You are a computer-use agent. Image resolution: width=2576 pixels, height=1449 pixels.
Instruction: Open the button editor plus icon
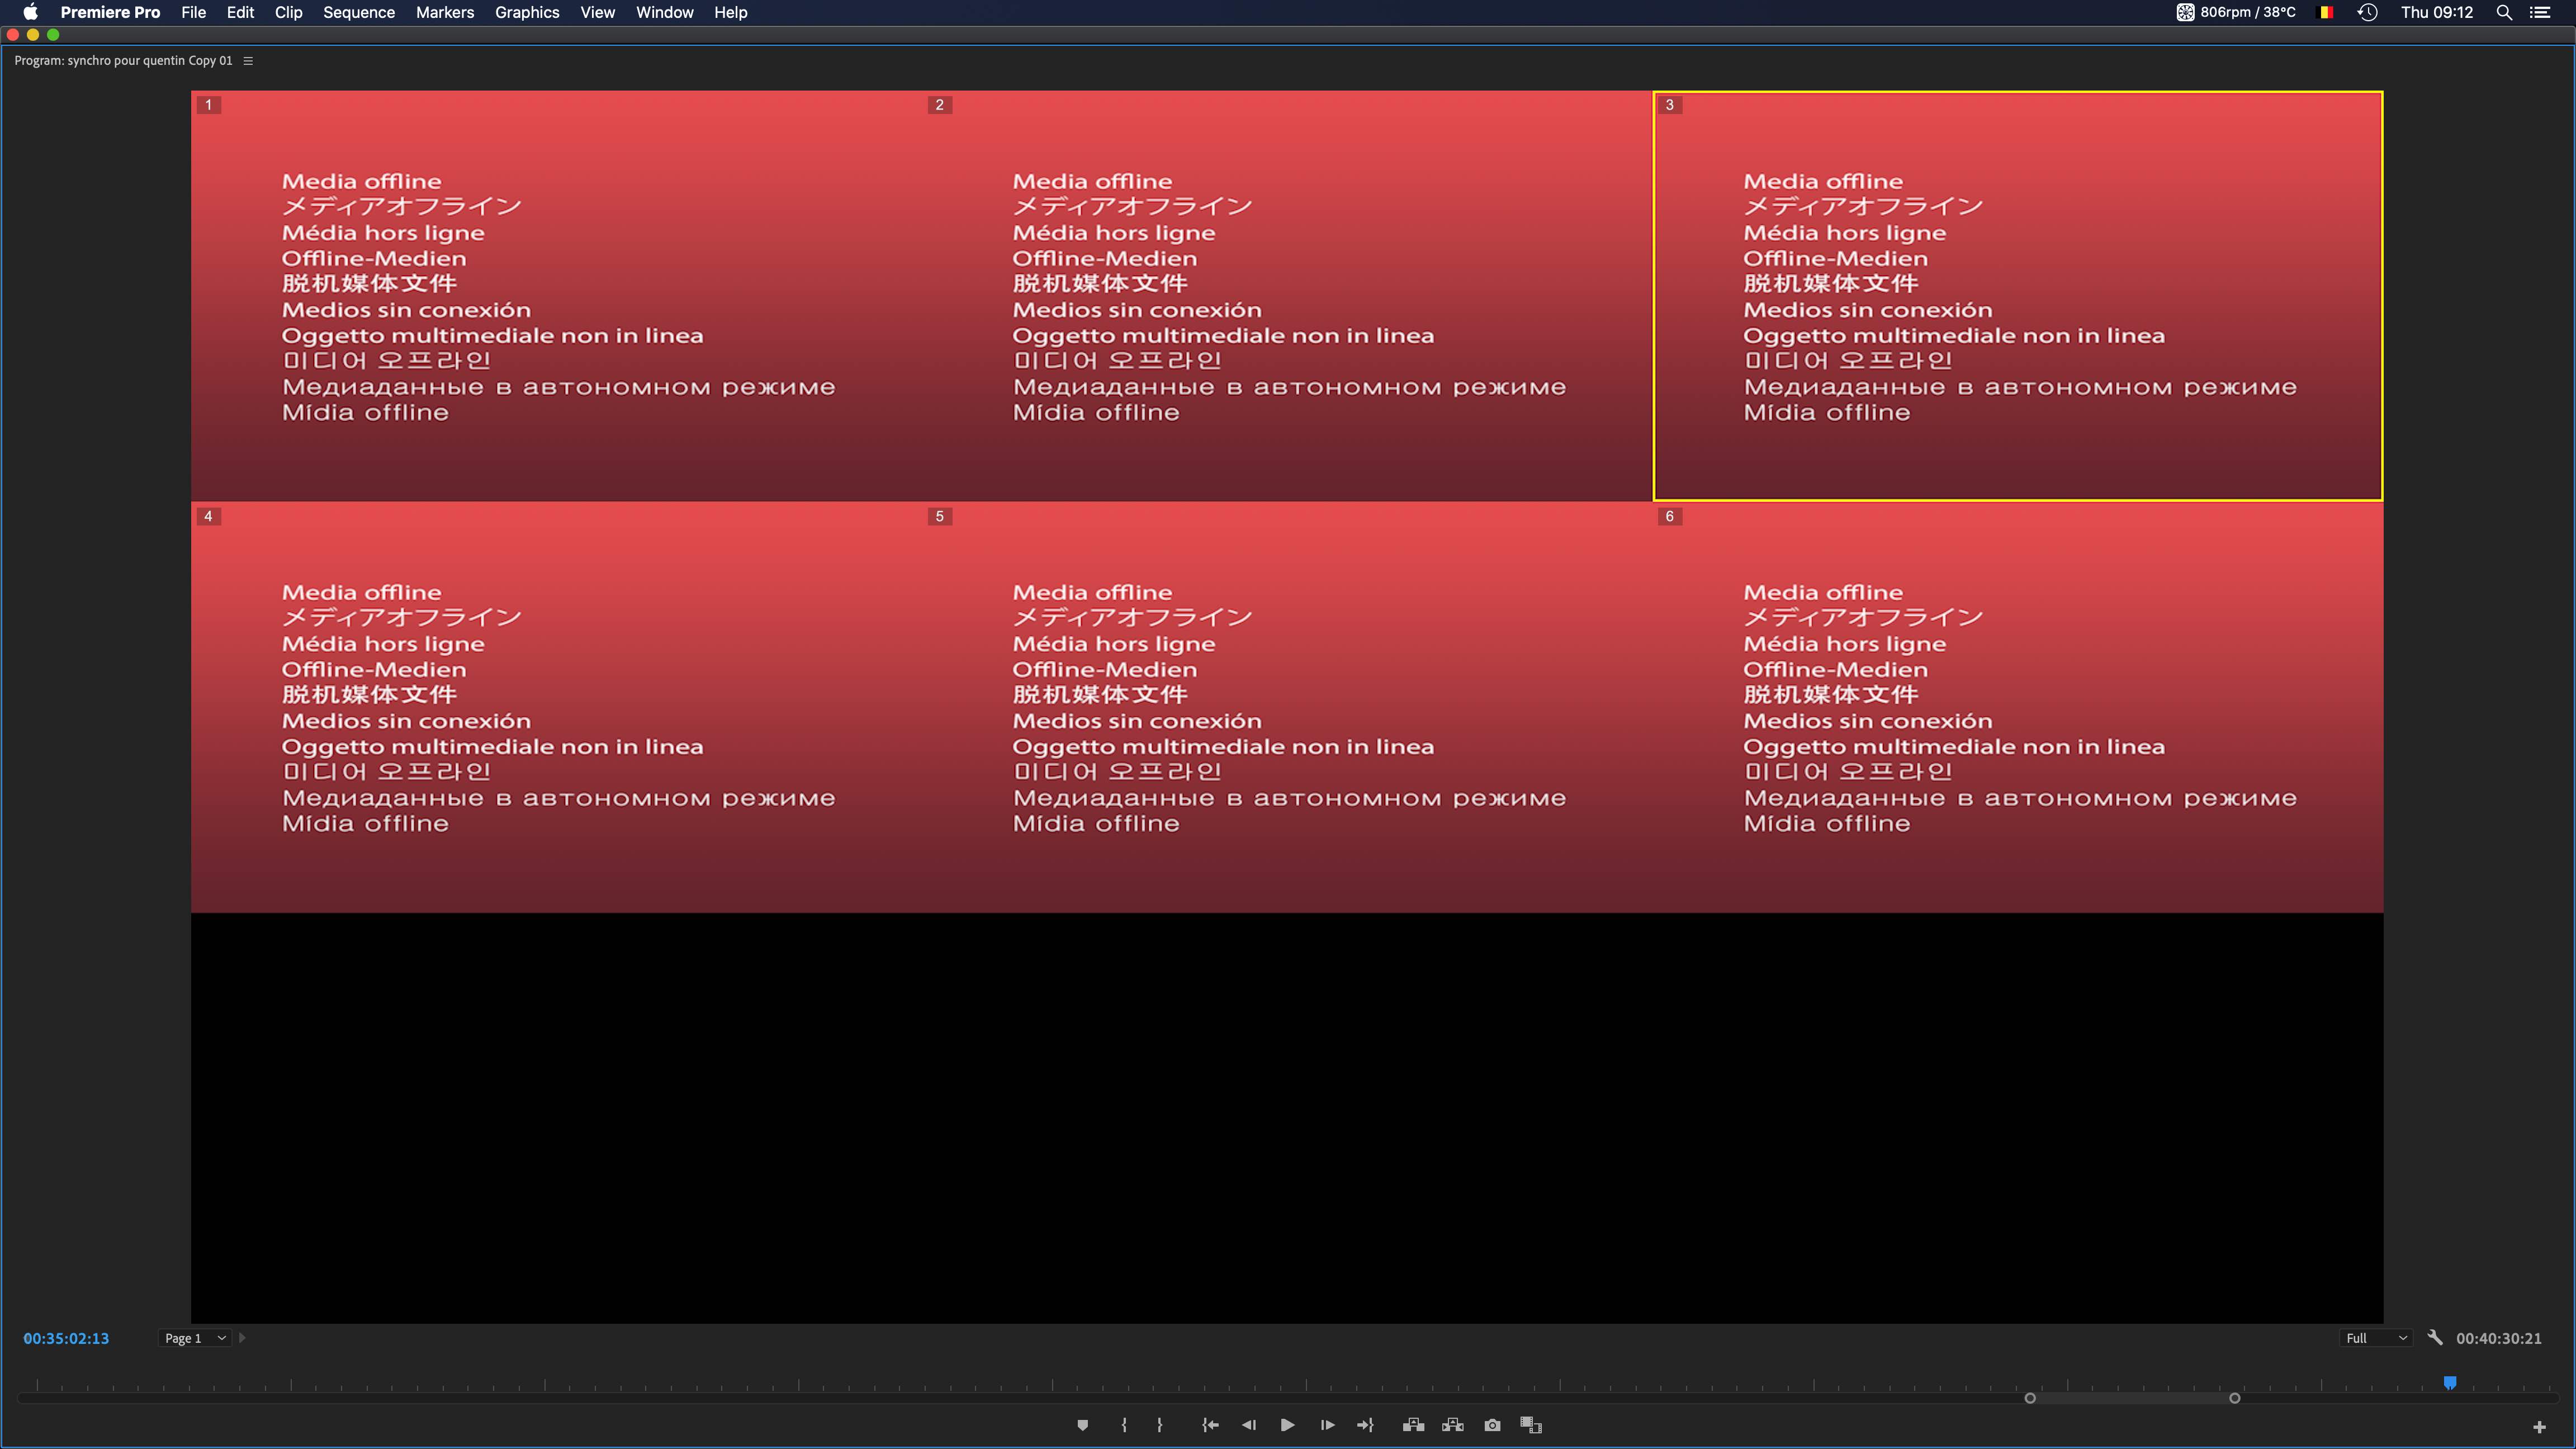pyautogui.click(x=2539, y=1427)
